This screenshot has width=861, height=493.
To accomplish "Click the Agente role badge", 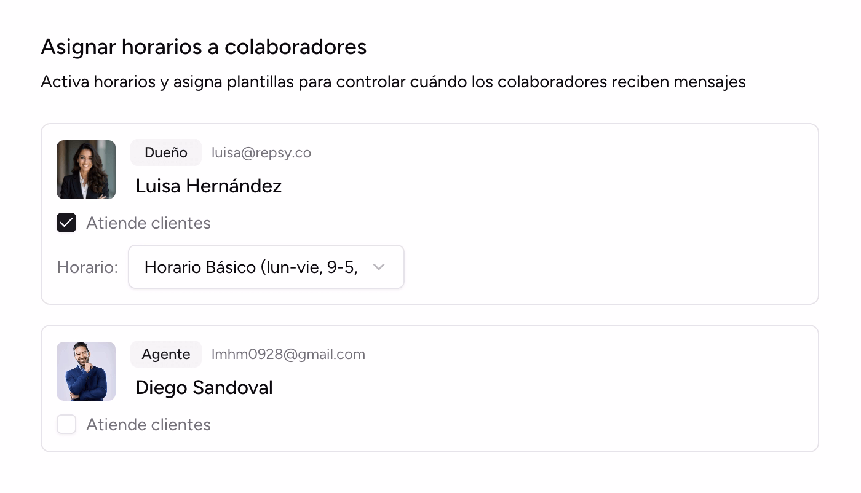I will [x=166, y=354].
